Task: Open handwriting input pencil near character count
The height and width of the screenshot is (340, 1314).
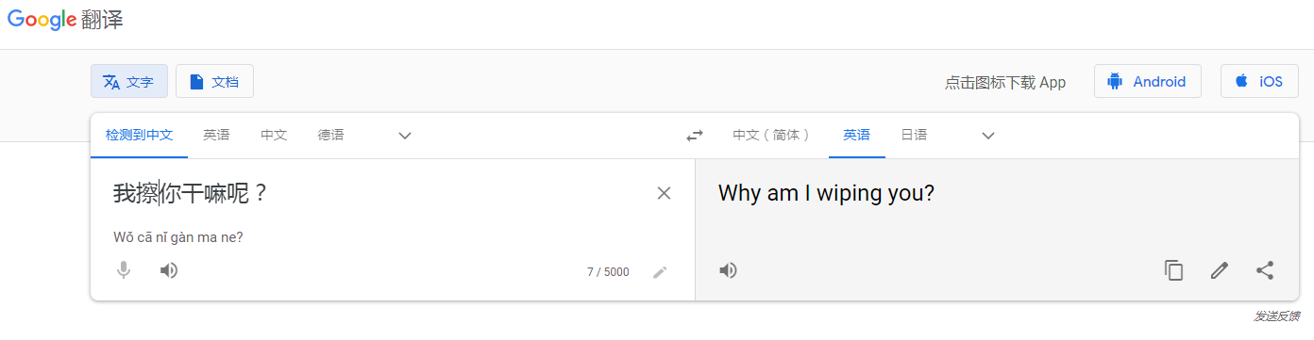Action: tap(660, 272)
